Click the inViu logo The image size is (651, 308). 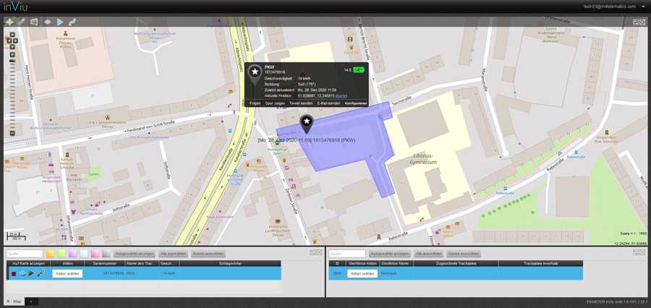[15, 7]
